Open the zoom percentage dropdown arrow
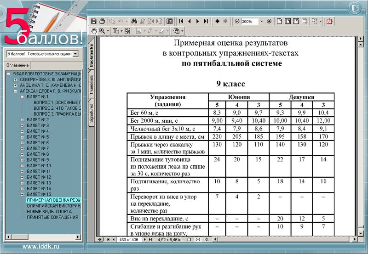 click(x=262, y=21)
